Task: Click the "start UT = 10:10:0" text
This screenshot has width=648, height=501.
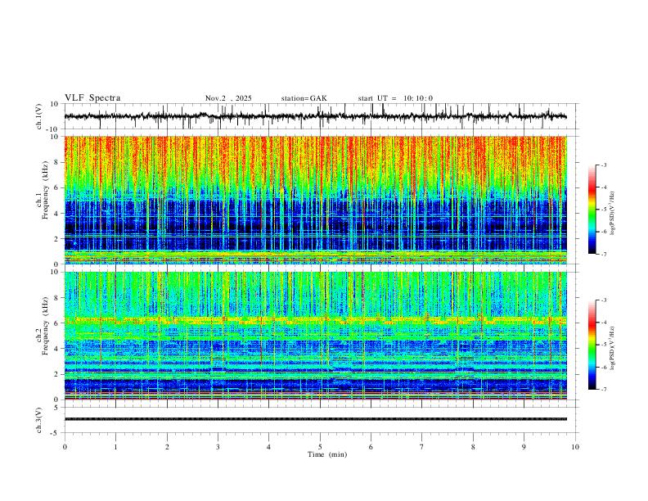Action: click(395, 98)
